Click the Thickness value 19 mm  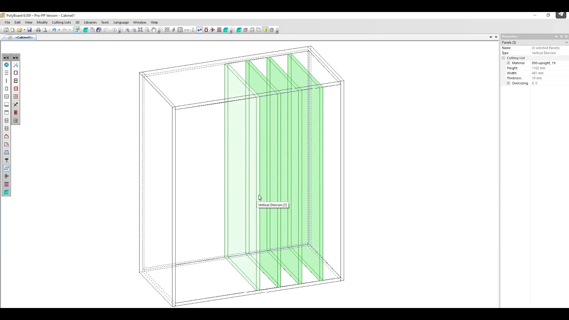click(537, 78)
